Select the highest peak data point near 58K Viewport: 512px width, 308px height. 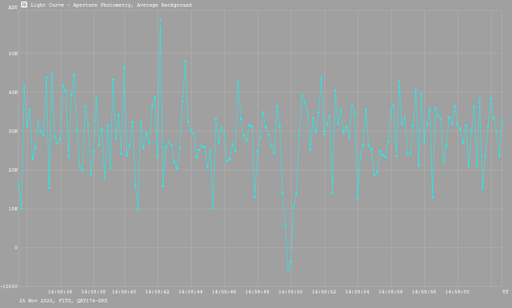160,20
